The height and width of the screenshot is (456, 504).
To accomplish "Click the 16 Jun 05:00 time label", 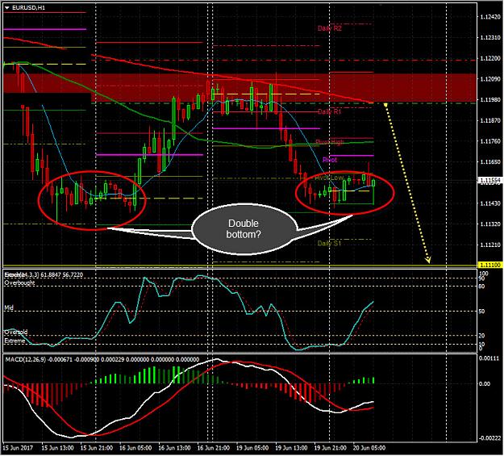I will point(135,448).
